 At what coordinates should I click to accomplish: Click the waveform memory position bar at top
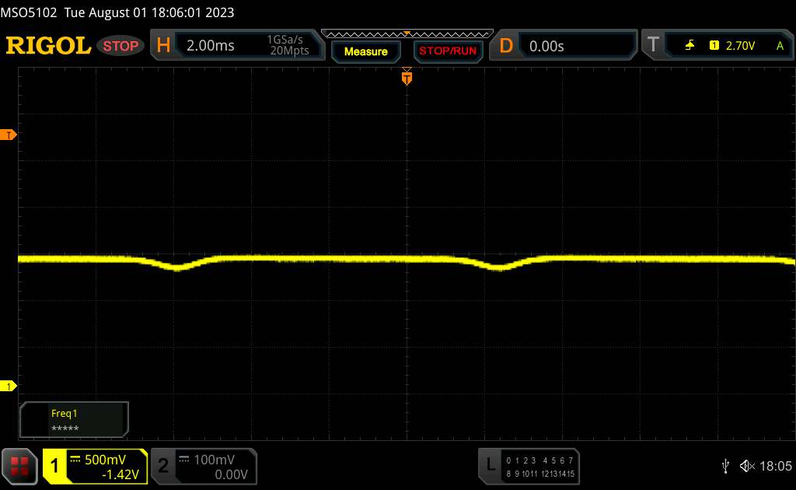pos(406,33)
